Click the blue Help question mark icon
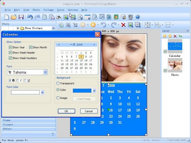The image size is (191, 143). coord(138,17)
